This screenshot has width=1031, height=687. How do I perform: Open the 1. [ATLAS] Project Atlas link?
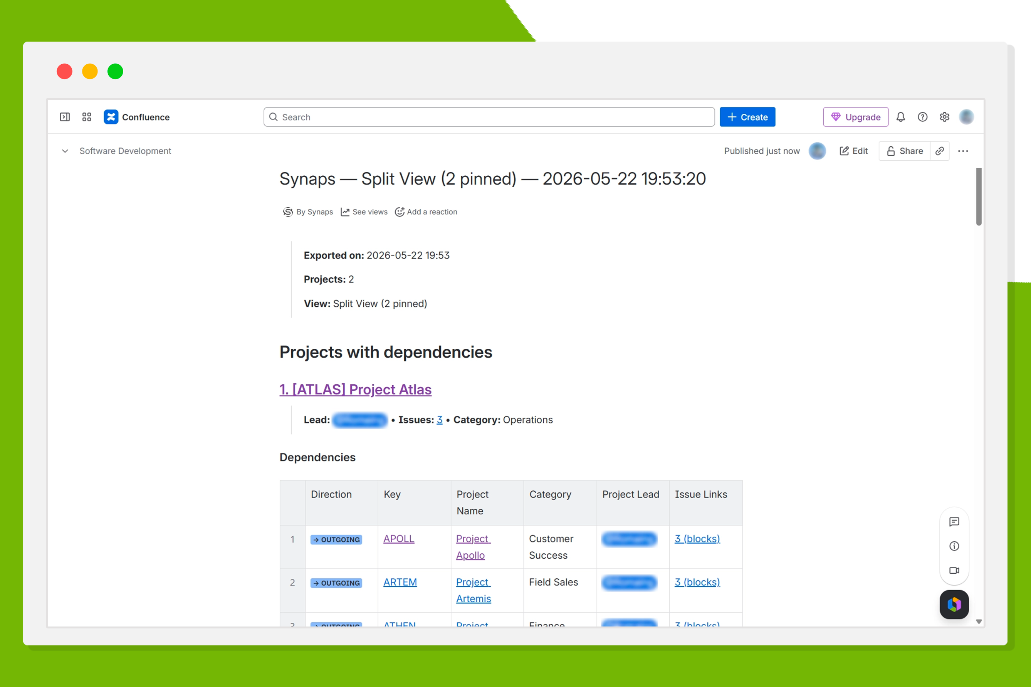click(356, 390)
